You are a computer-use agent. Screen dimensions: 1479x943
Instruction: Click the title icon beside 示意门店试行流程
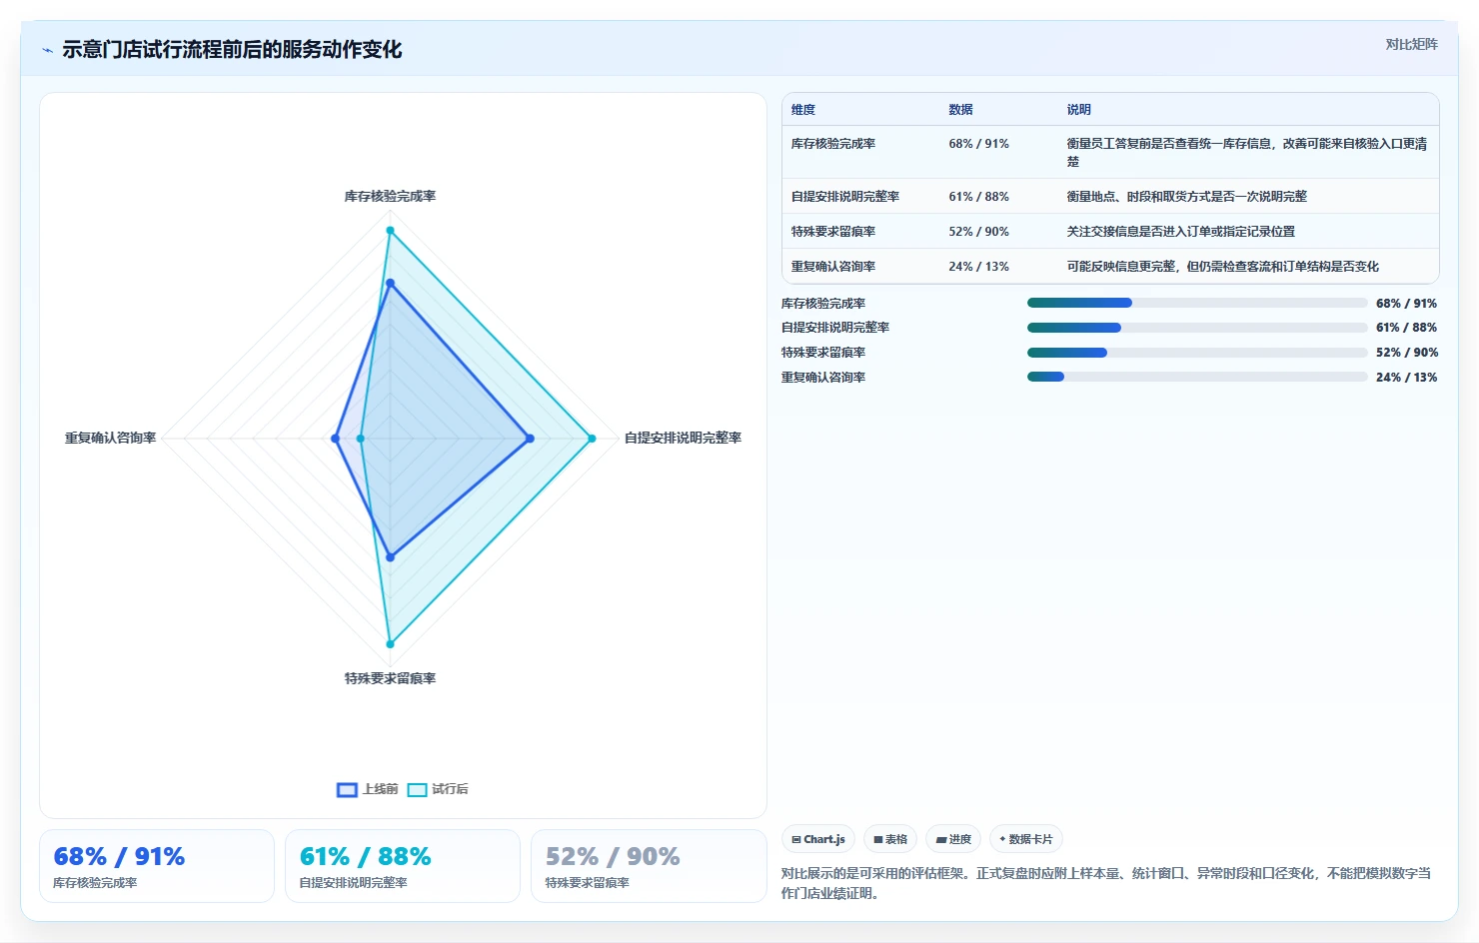tap(47, 50)
